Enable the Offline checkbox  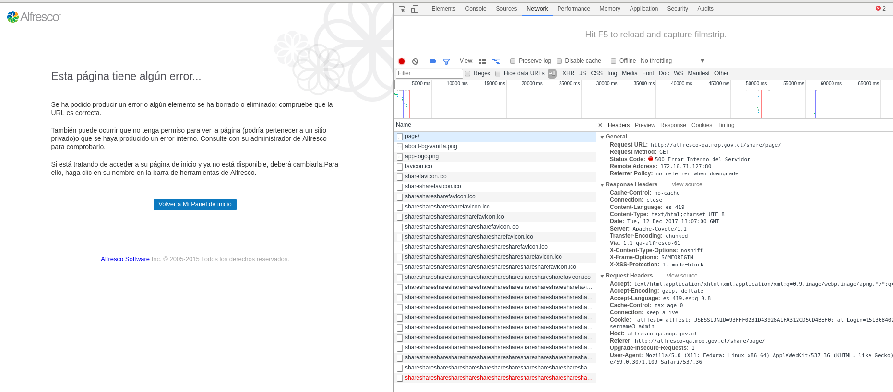(614, 61)
